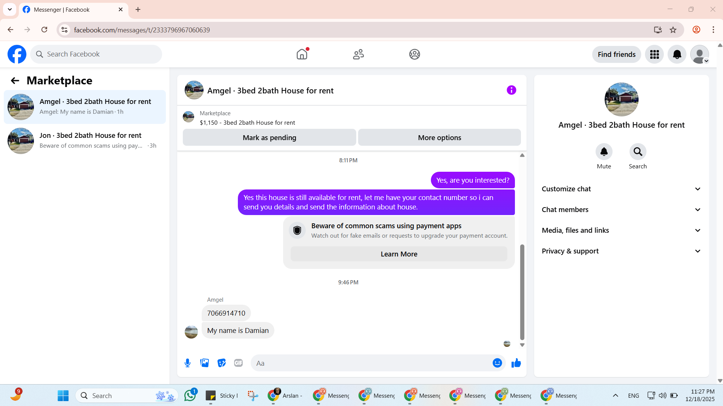Expand Privacy & support section

tap(621, 251)
